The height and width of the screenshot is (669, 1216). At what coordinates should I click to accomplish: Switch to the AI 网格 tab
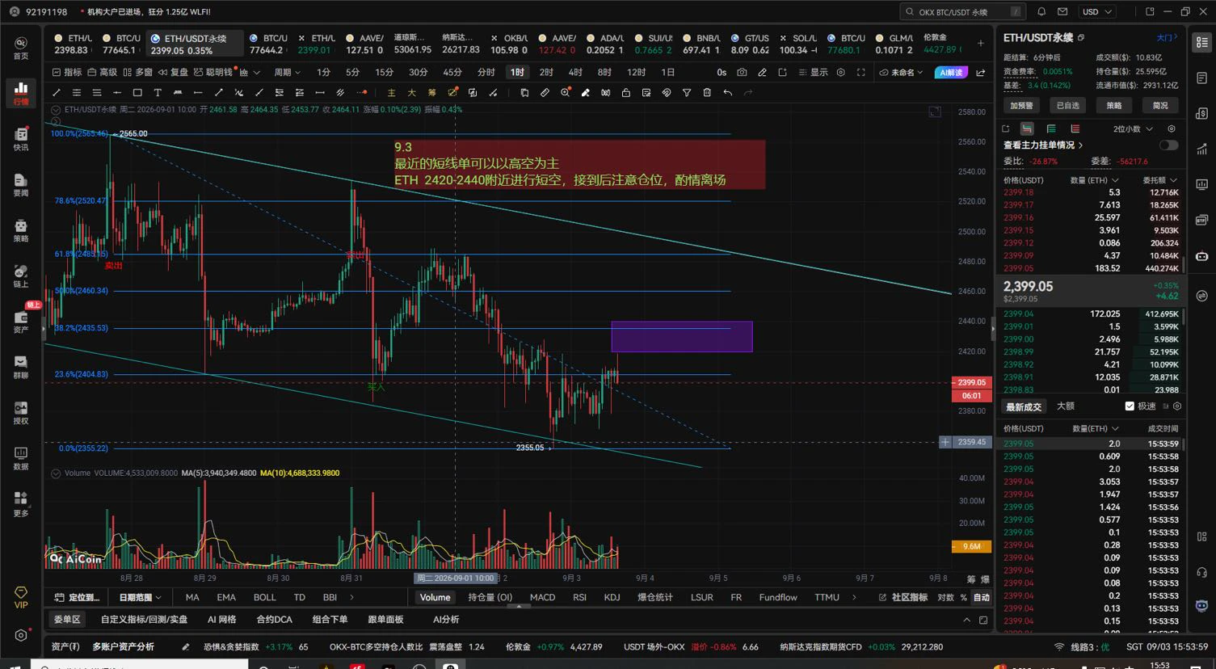[x=221, y=620]
